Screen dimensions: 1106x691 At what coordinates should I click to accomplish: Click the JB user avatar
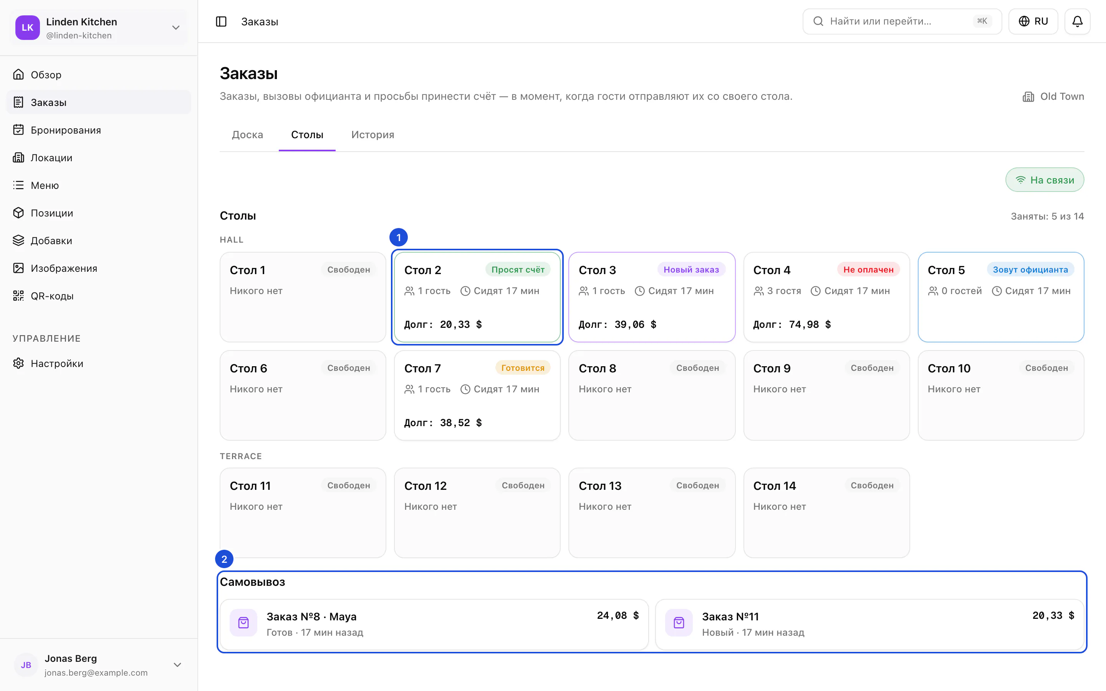26,665
